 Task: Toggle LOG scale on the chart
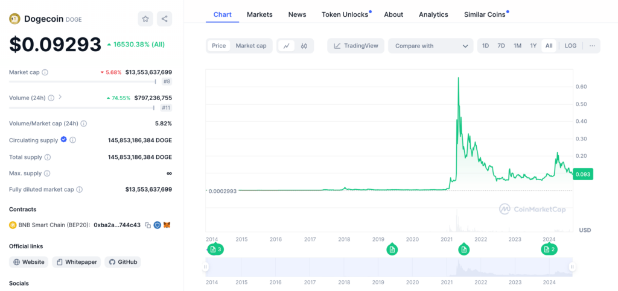[x=570, y=46]
